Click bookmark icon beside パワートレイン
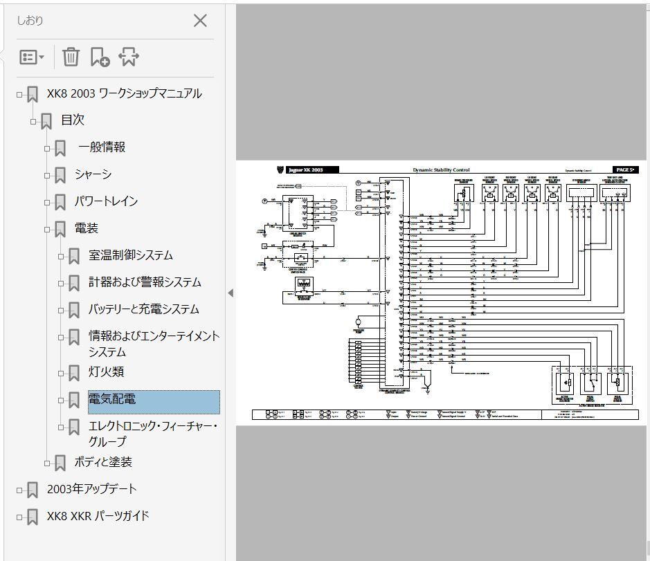This screenshot has height=561, width=650. (x=60, y=202)
